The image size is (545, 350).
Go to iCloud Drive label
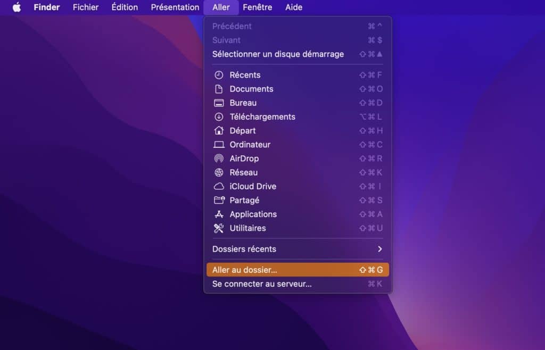253,187
